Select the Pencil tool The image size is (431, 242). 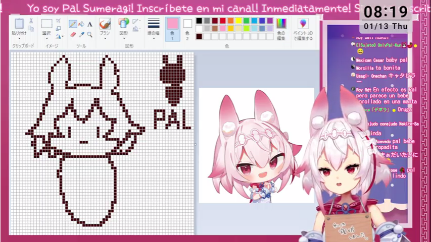coord(73,24)
